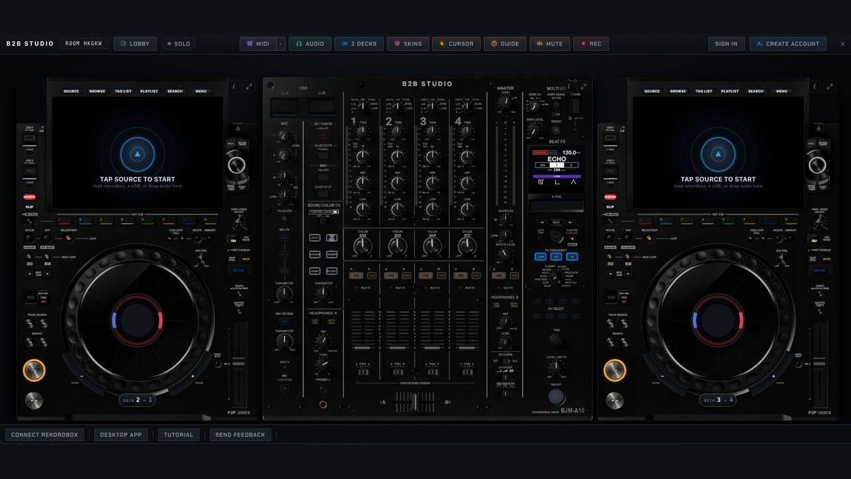
Task: Click the DESKTOP APP button
Action: (120, 435)
